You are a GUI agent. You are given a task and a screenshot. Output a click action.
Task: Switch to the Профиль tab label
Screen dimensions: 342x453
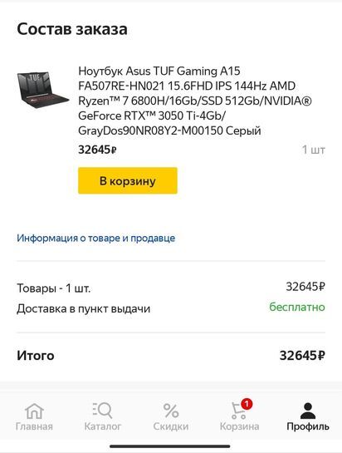coord(308,426)
